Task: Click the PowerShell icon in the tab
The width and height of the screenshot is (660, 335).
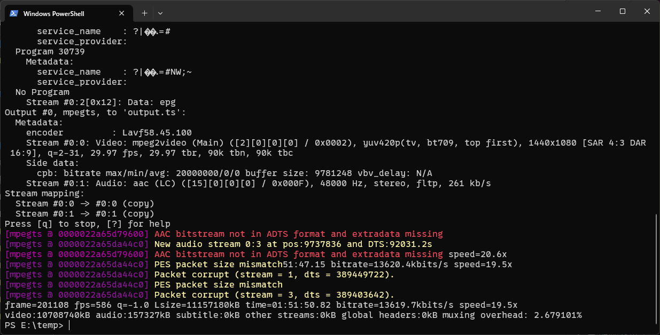Action: [x=14, y=13]
